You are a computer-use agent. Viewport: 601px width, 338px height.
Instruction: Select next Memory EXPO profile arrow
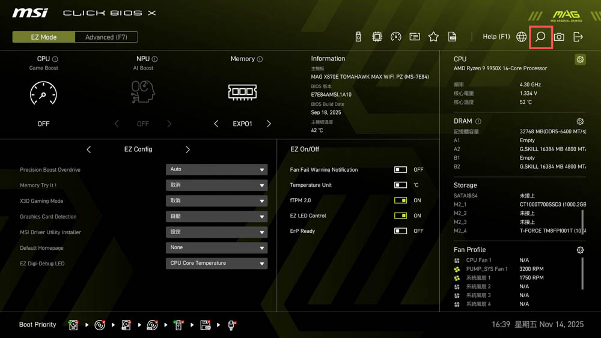coord(269,124)
